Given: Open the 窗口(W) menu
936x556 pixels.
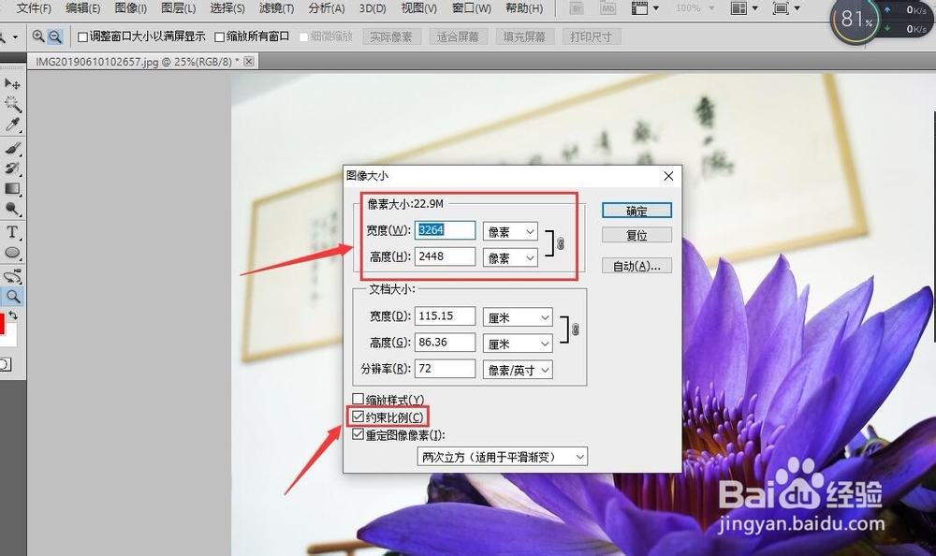Looking at the screenshot, I should click(x=472, y=8).
